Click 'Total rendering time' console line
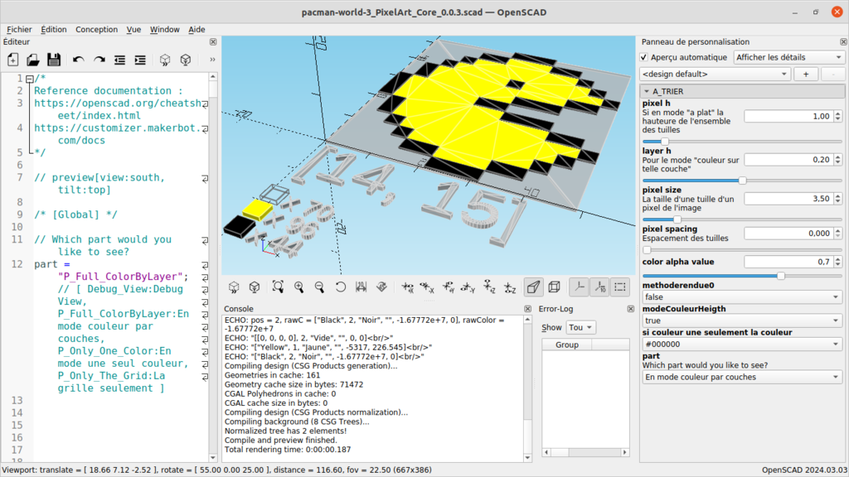This screenshot has height=477, width=849. click(288, 450)
